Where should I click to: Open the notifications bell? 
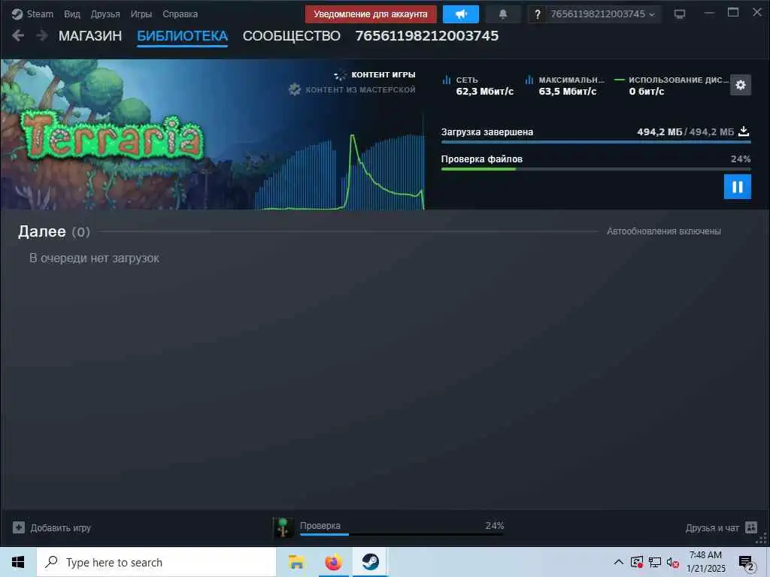[503, 14]
